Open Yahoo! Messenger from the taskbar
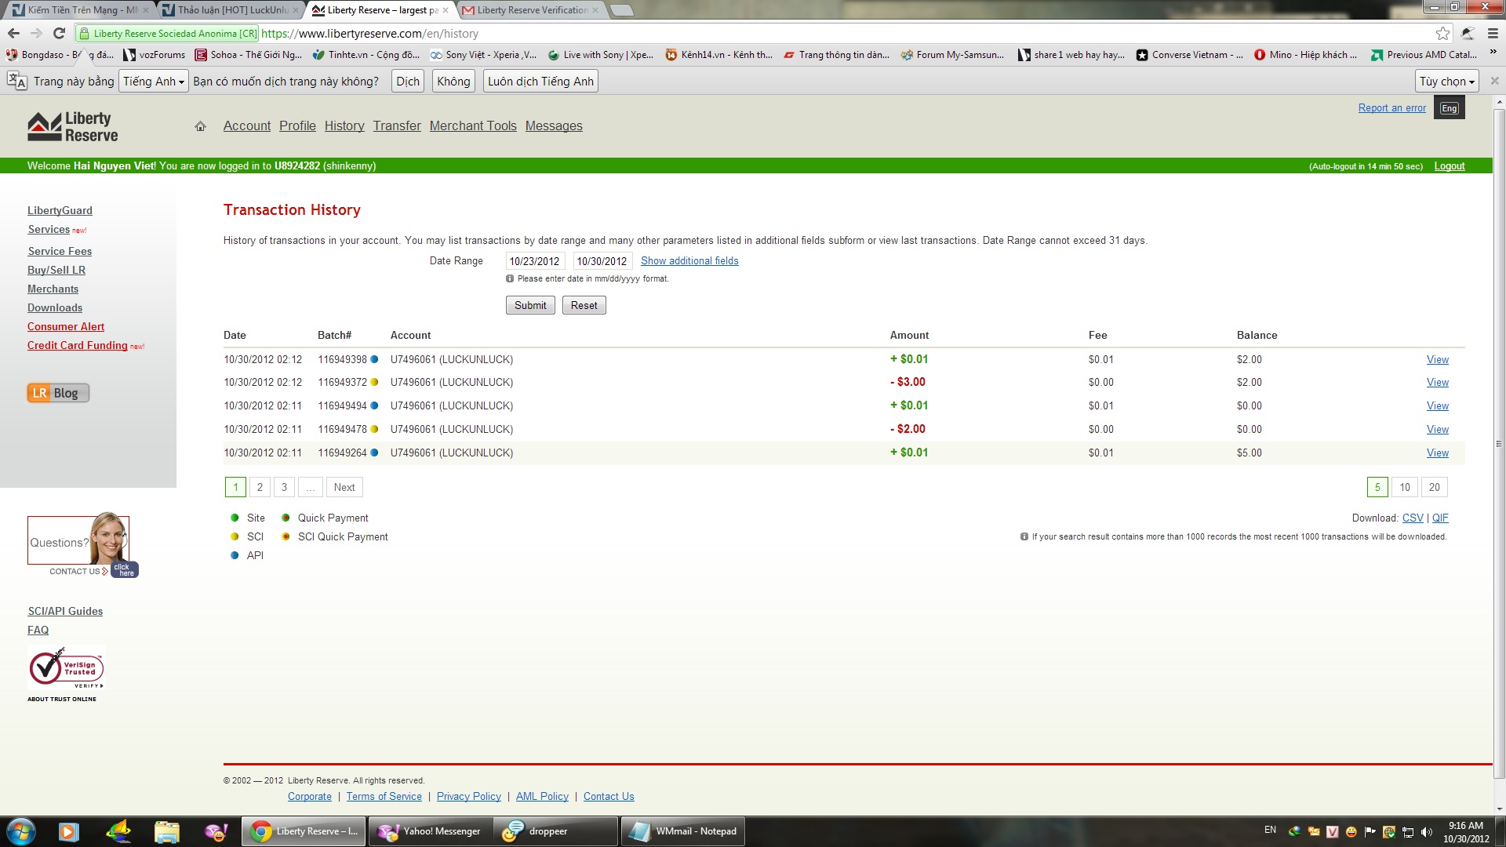This screenshot has width=1506, height=847. 430,831
